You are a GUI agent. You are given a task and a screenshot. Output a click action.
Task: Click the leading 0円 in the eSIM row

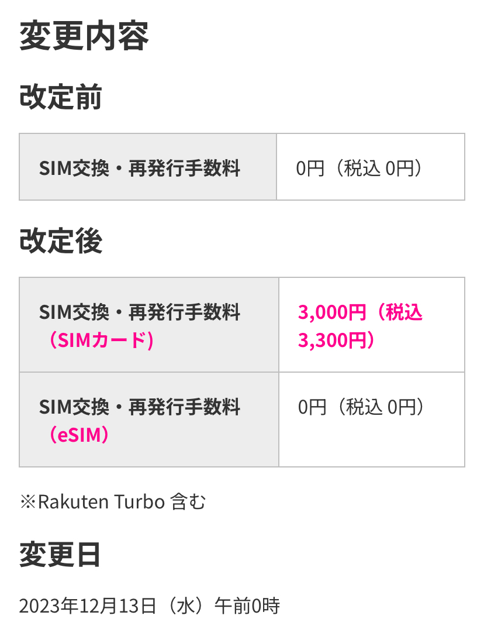312,407
